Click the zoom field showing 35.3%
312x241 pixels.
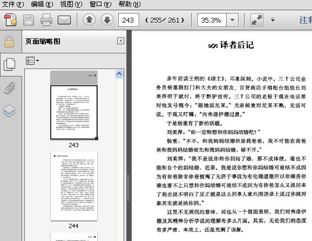(x=212, y=20)
